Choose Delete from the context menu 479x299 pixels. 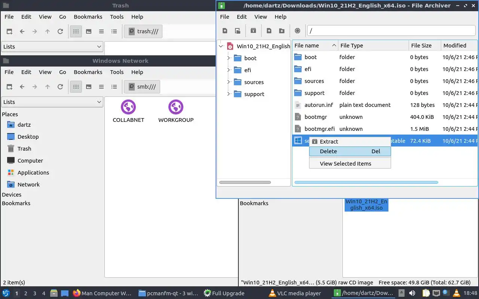pos(350,151)
